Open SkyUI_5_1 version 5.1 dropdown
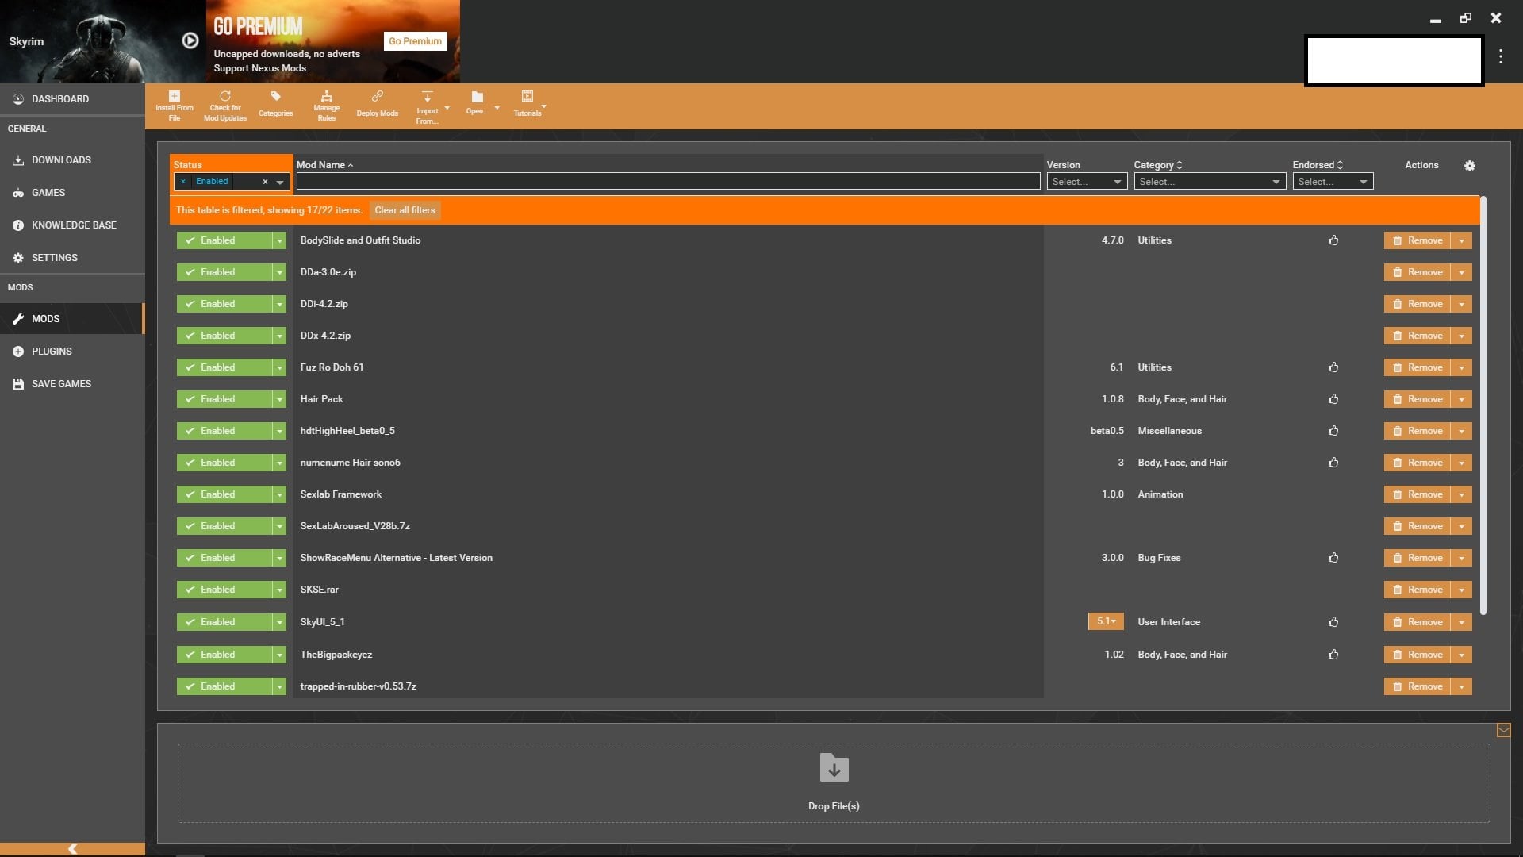This screenshot has height=857, width=1523. tap(1106, 621)
